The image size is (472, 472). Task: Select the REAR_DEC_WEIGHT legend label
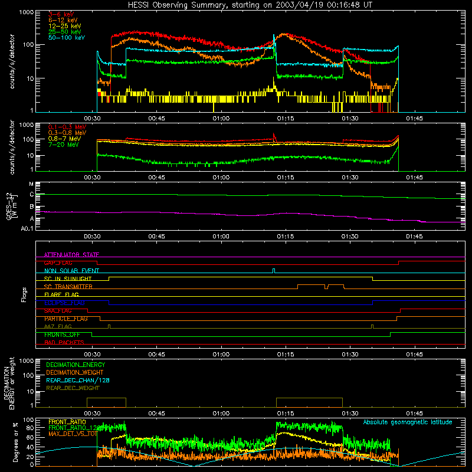tap(73, 388)
